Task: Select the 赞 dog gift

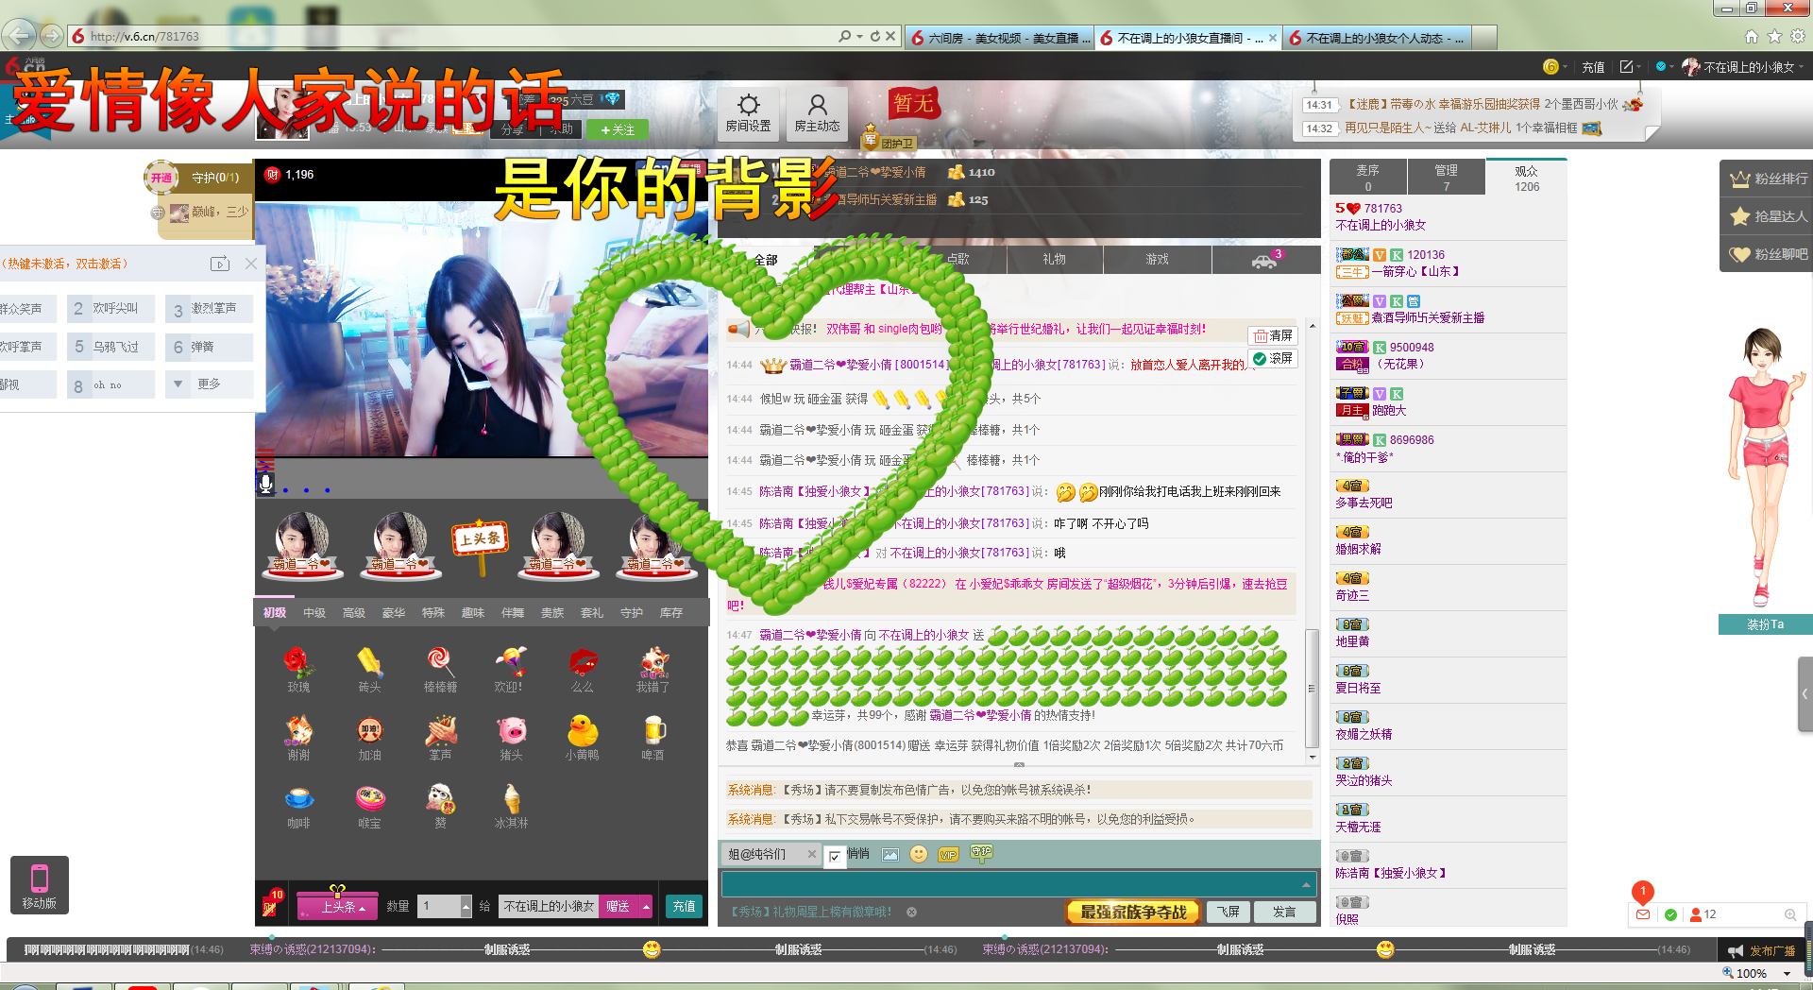Action: [x=440, y=806]
